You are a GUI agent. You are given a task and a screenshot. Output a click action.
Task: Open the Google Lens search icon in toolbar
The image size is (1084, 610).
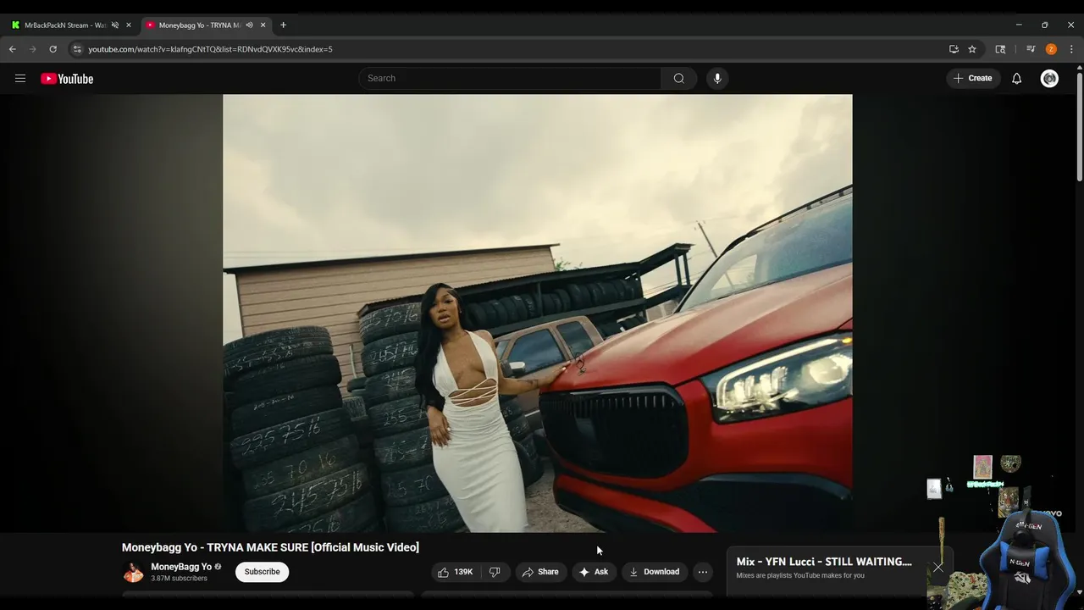coord(1000,49)
